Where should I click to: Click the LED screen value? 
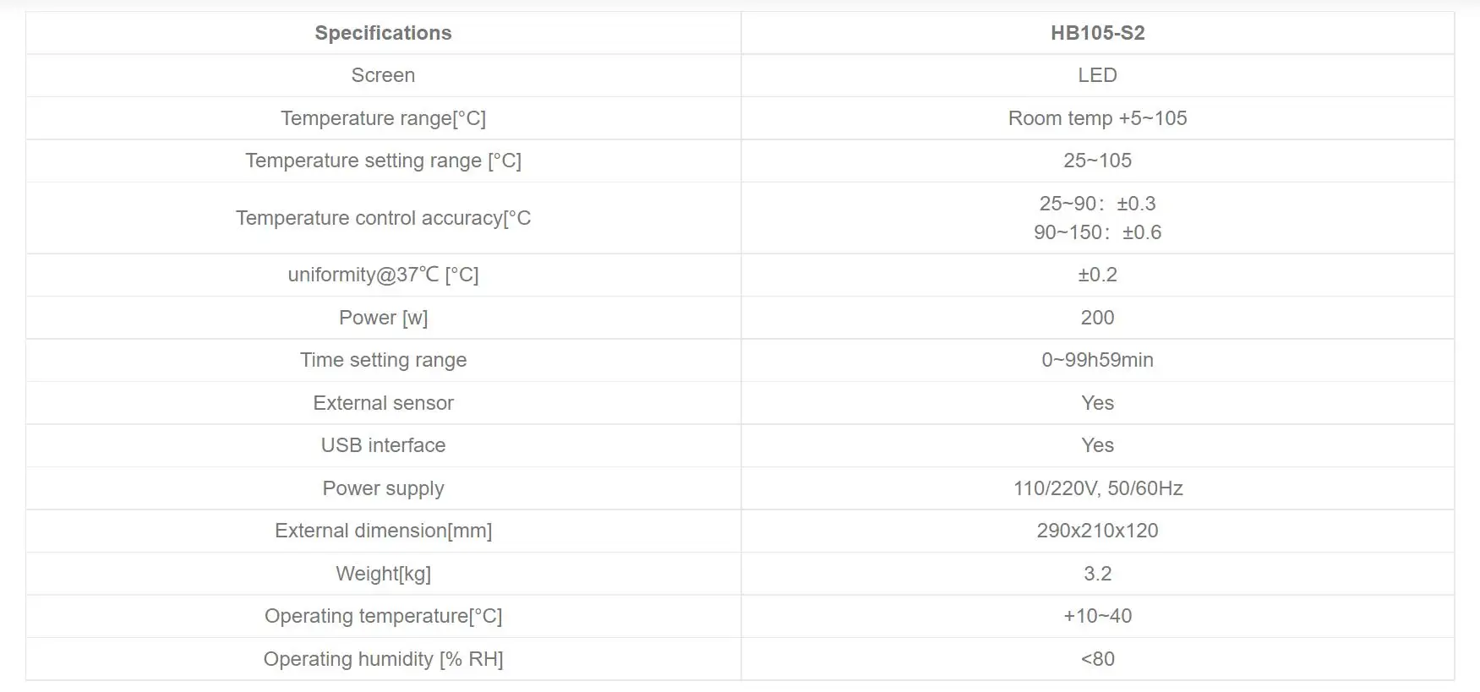[1097, 75]
